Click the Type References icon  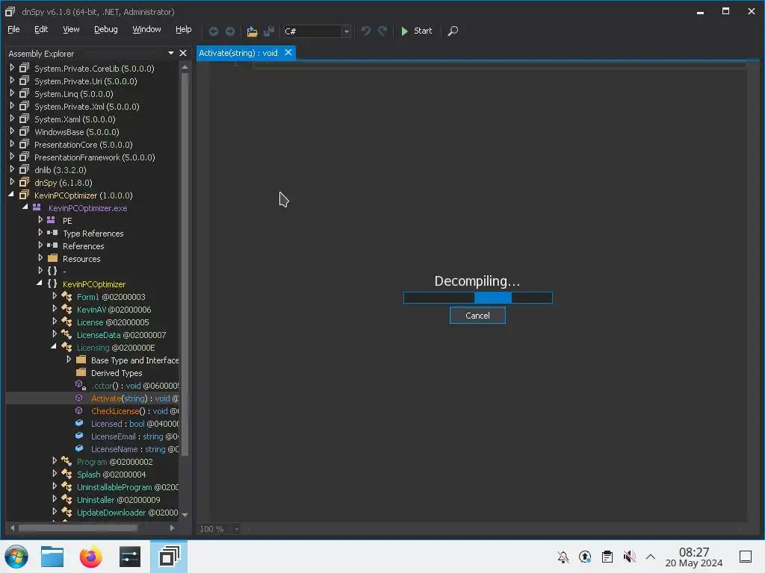[52, 233]
